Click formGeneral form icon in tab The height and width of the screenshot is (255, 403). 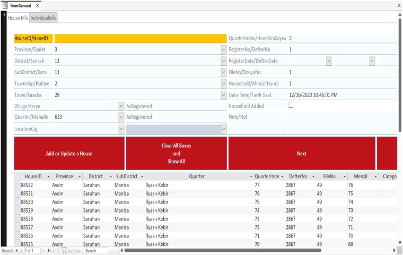[x=5, y=5]
